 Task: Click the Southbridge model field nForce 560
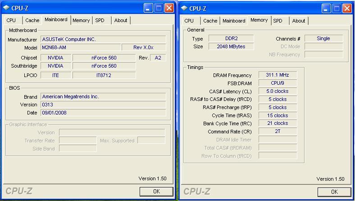pyautogui.click(x=104, y=66)
